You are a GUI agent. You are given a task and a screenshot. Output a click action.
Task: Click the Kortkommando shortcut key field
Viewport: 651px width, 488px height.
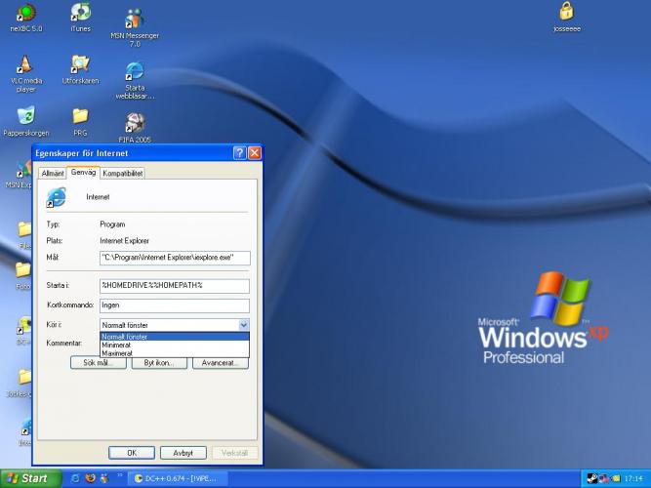[175, 305]
